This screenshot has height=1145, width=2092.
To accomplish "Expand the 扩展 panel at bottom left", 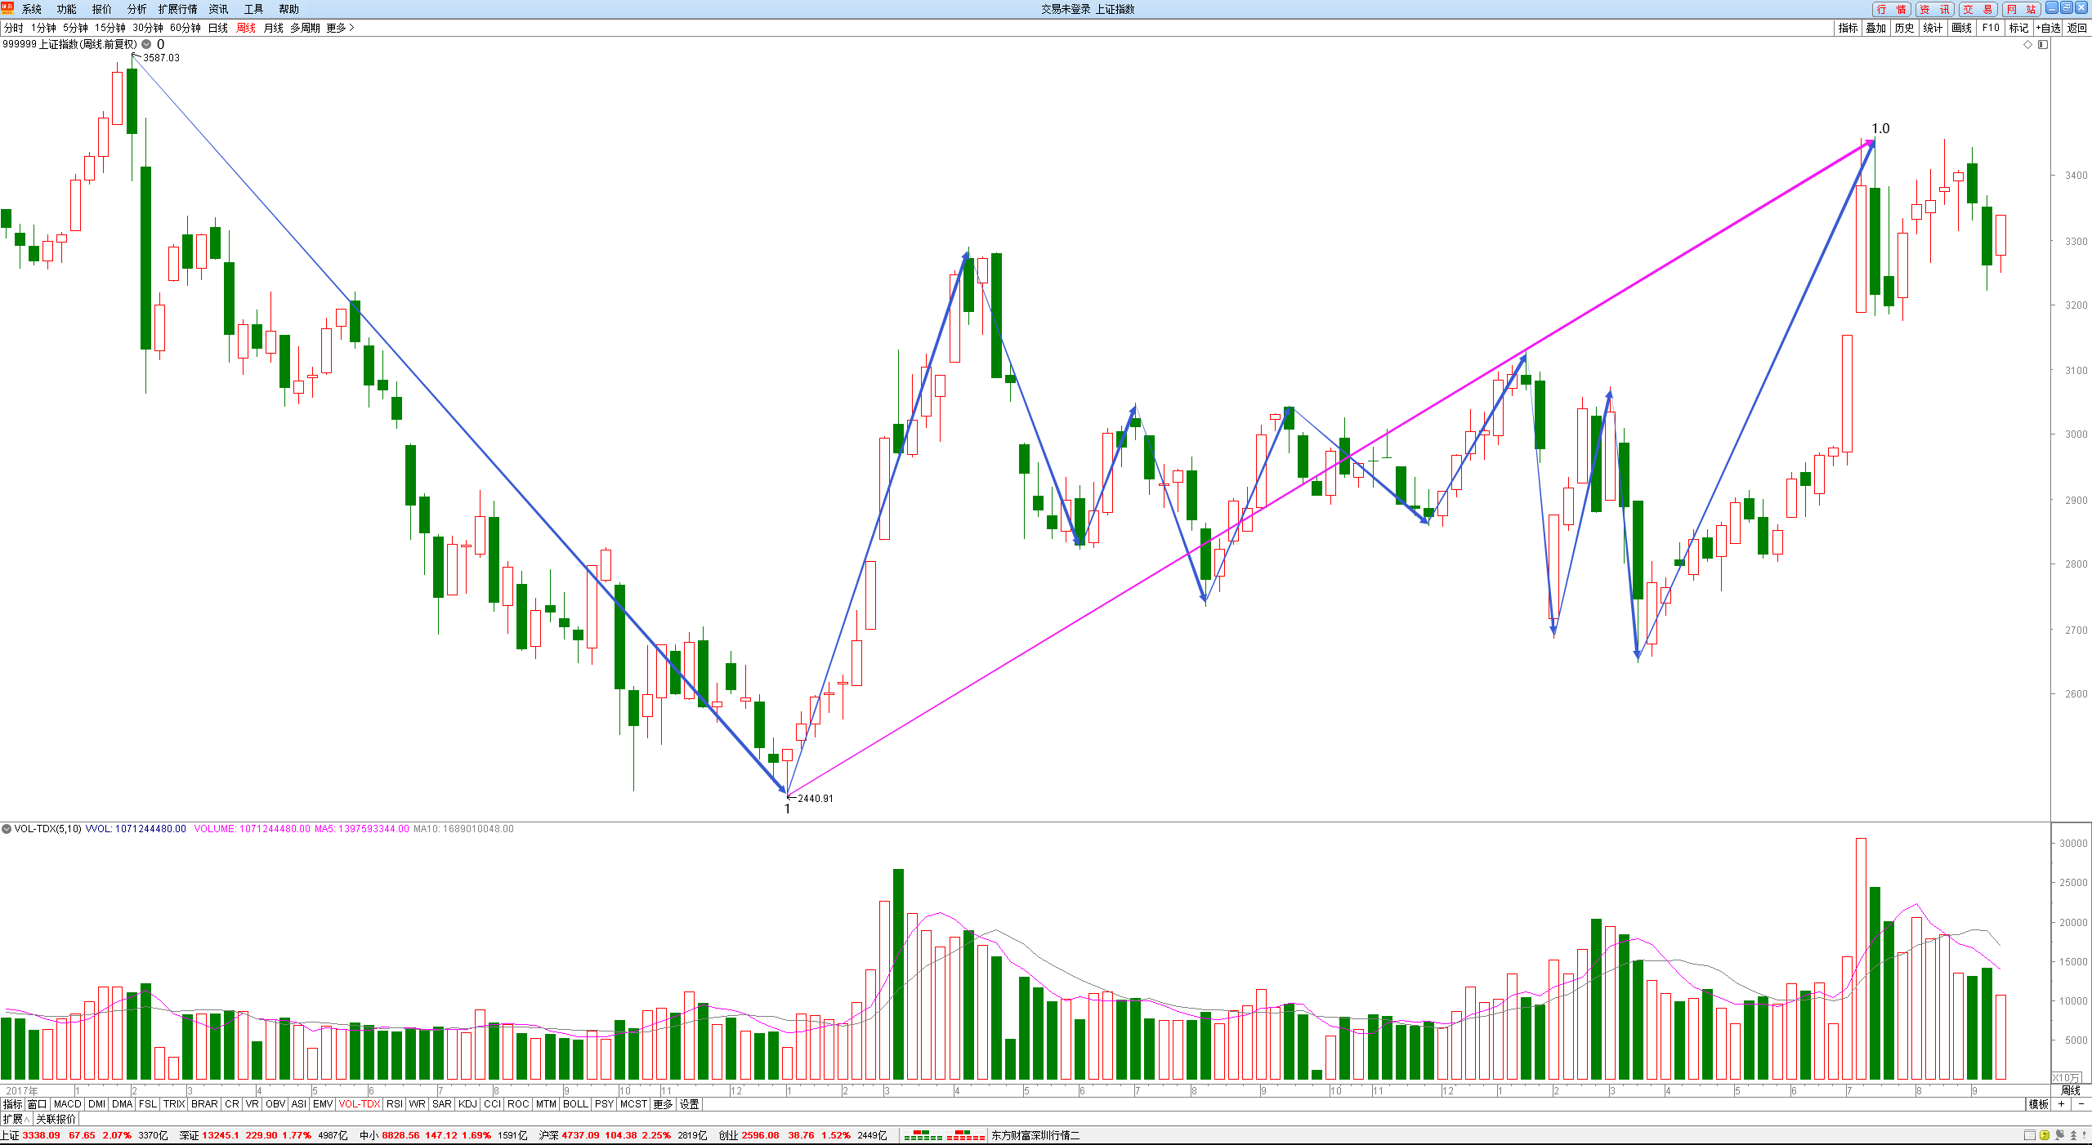I will point(16,1119).
